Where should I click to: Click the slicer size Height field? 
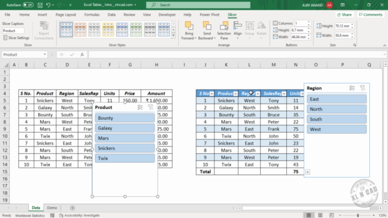342,25
